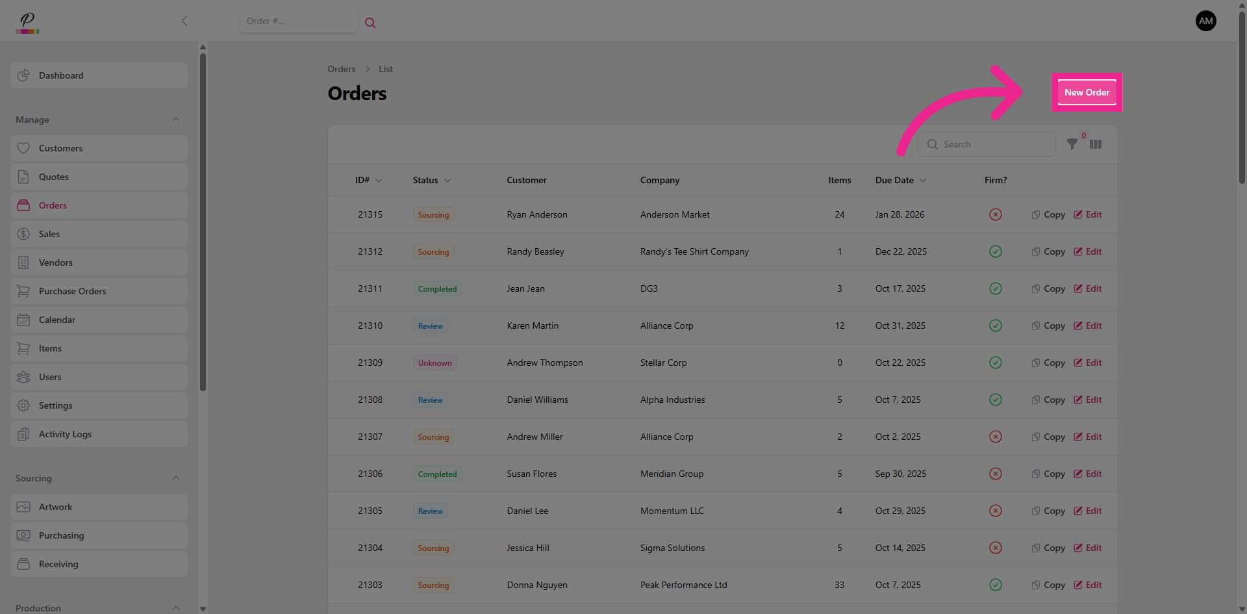The height and width of the screenshot is (614, 1247).
Task: Go to Customers in the sidebar
Action: [x=60, y=148]
